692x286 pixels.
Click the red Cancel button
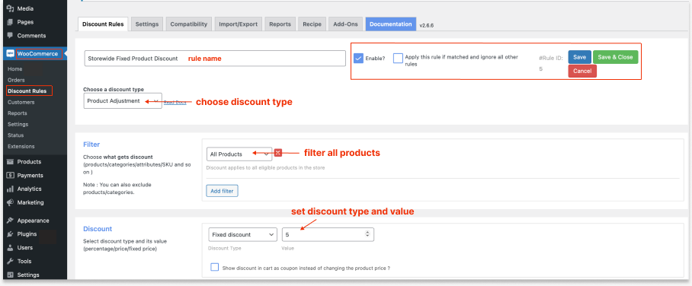point(582,71)
